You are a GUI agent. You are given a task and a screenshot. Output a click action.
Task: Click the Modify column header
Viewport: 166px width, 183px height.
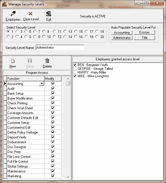(53, 79)
